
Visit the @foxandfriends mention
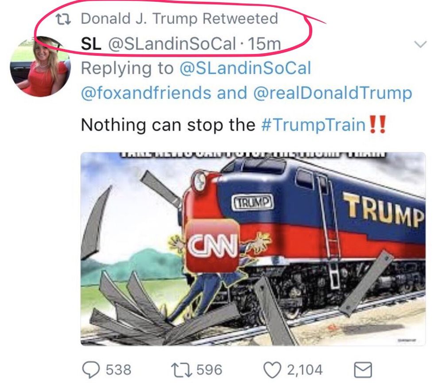pyautogui.click(x=146, y=93)
